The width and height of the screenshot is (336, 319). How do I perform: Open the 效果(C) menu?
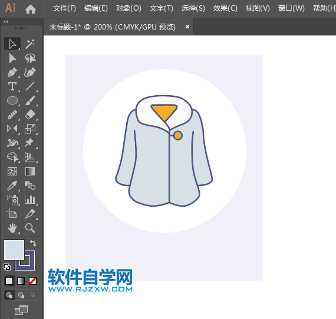(x=225, y=8)
